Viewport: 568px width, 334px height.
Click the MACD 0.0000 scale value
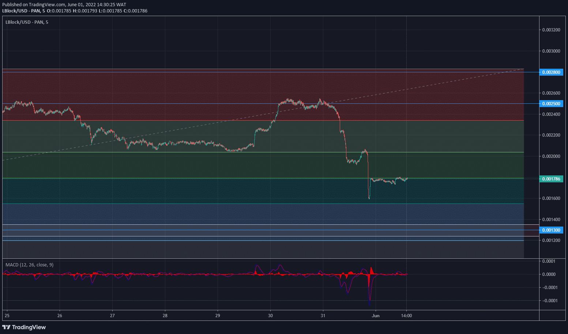(549, 274)
